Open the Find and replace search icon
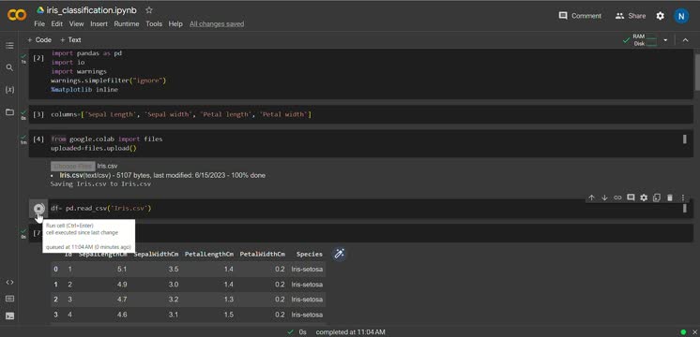 pyautogui.click(x=9, y=67)
